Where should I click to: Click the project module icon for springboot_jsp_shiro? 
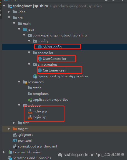click(x=10, y=6)
